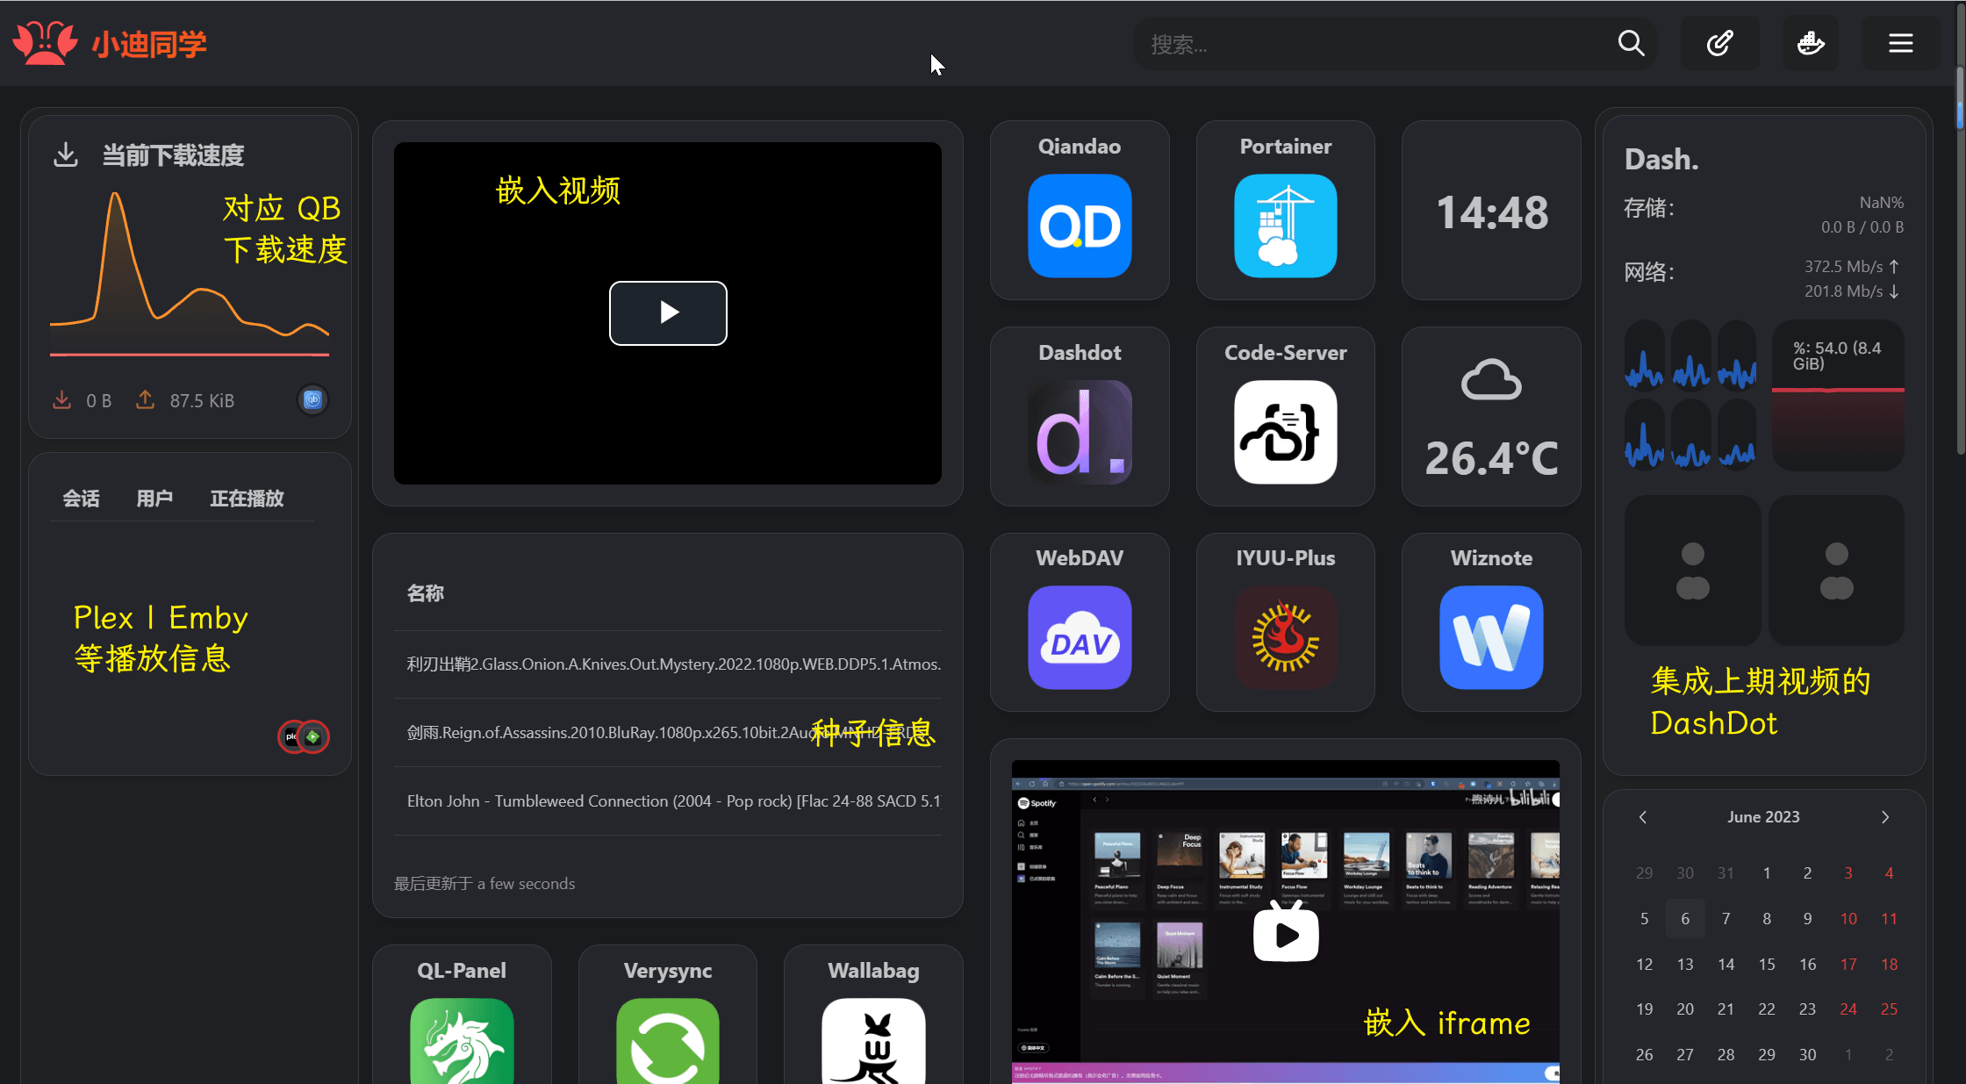The height and width of the screenshot is (1084, 1966).
Task: Click the Glass.Onion torrent row
Action: [x=668, y=664]
